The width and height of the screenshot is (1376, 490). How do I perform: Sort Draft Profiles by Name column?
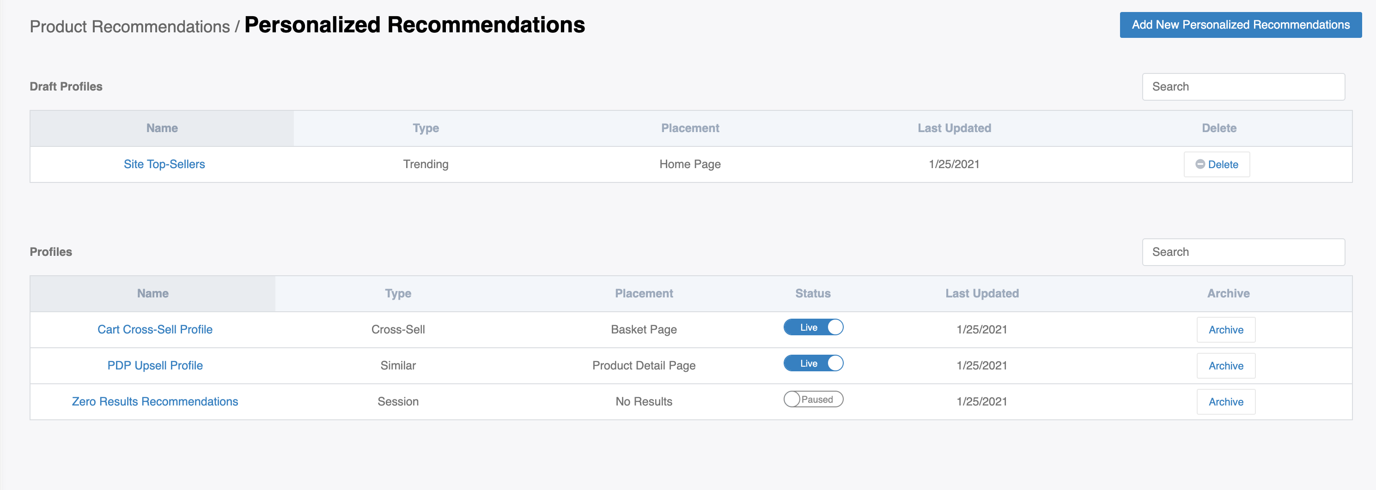[162, 128]
